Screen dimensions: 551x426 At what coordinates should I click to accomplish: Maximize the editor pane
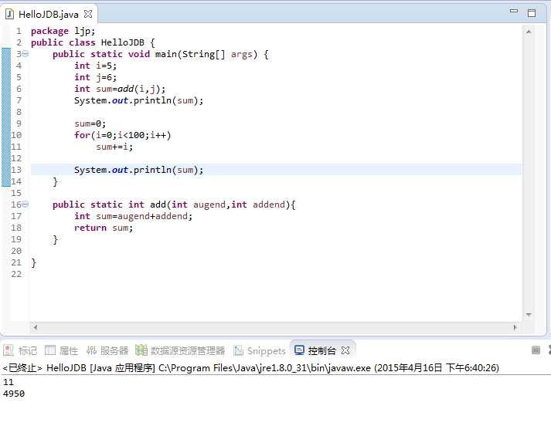point(532,13)
